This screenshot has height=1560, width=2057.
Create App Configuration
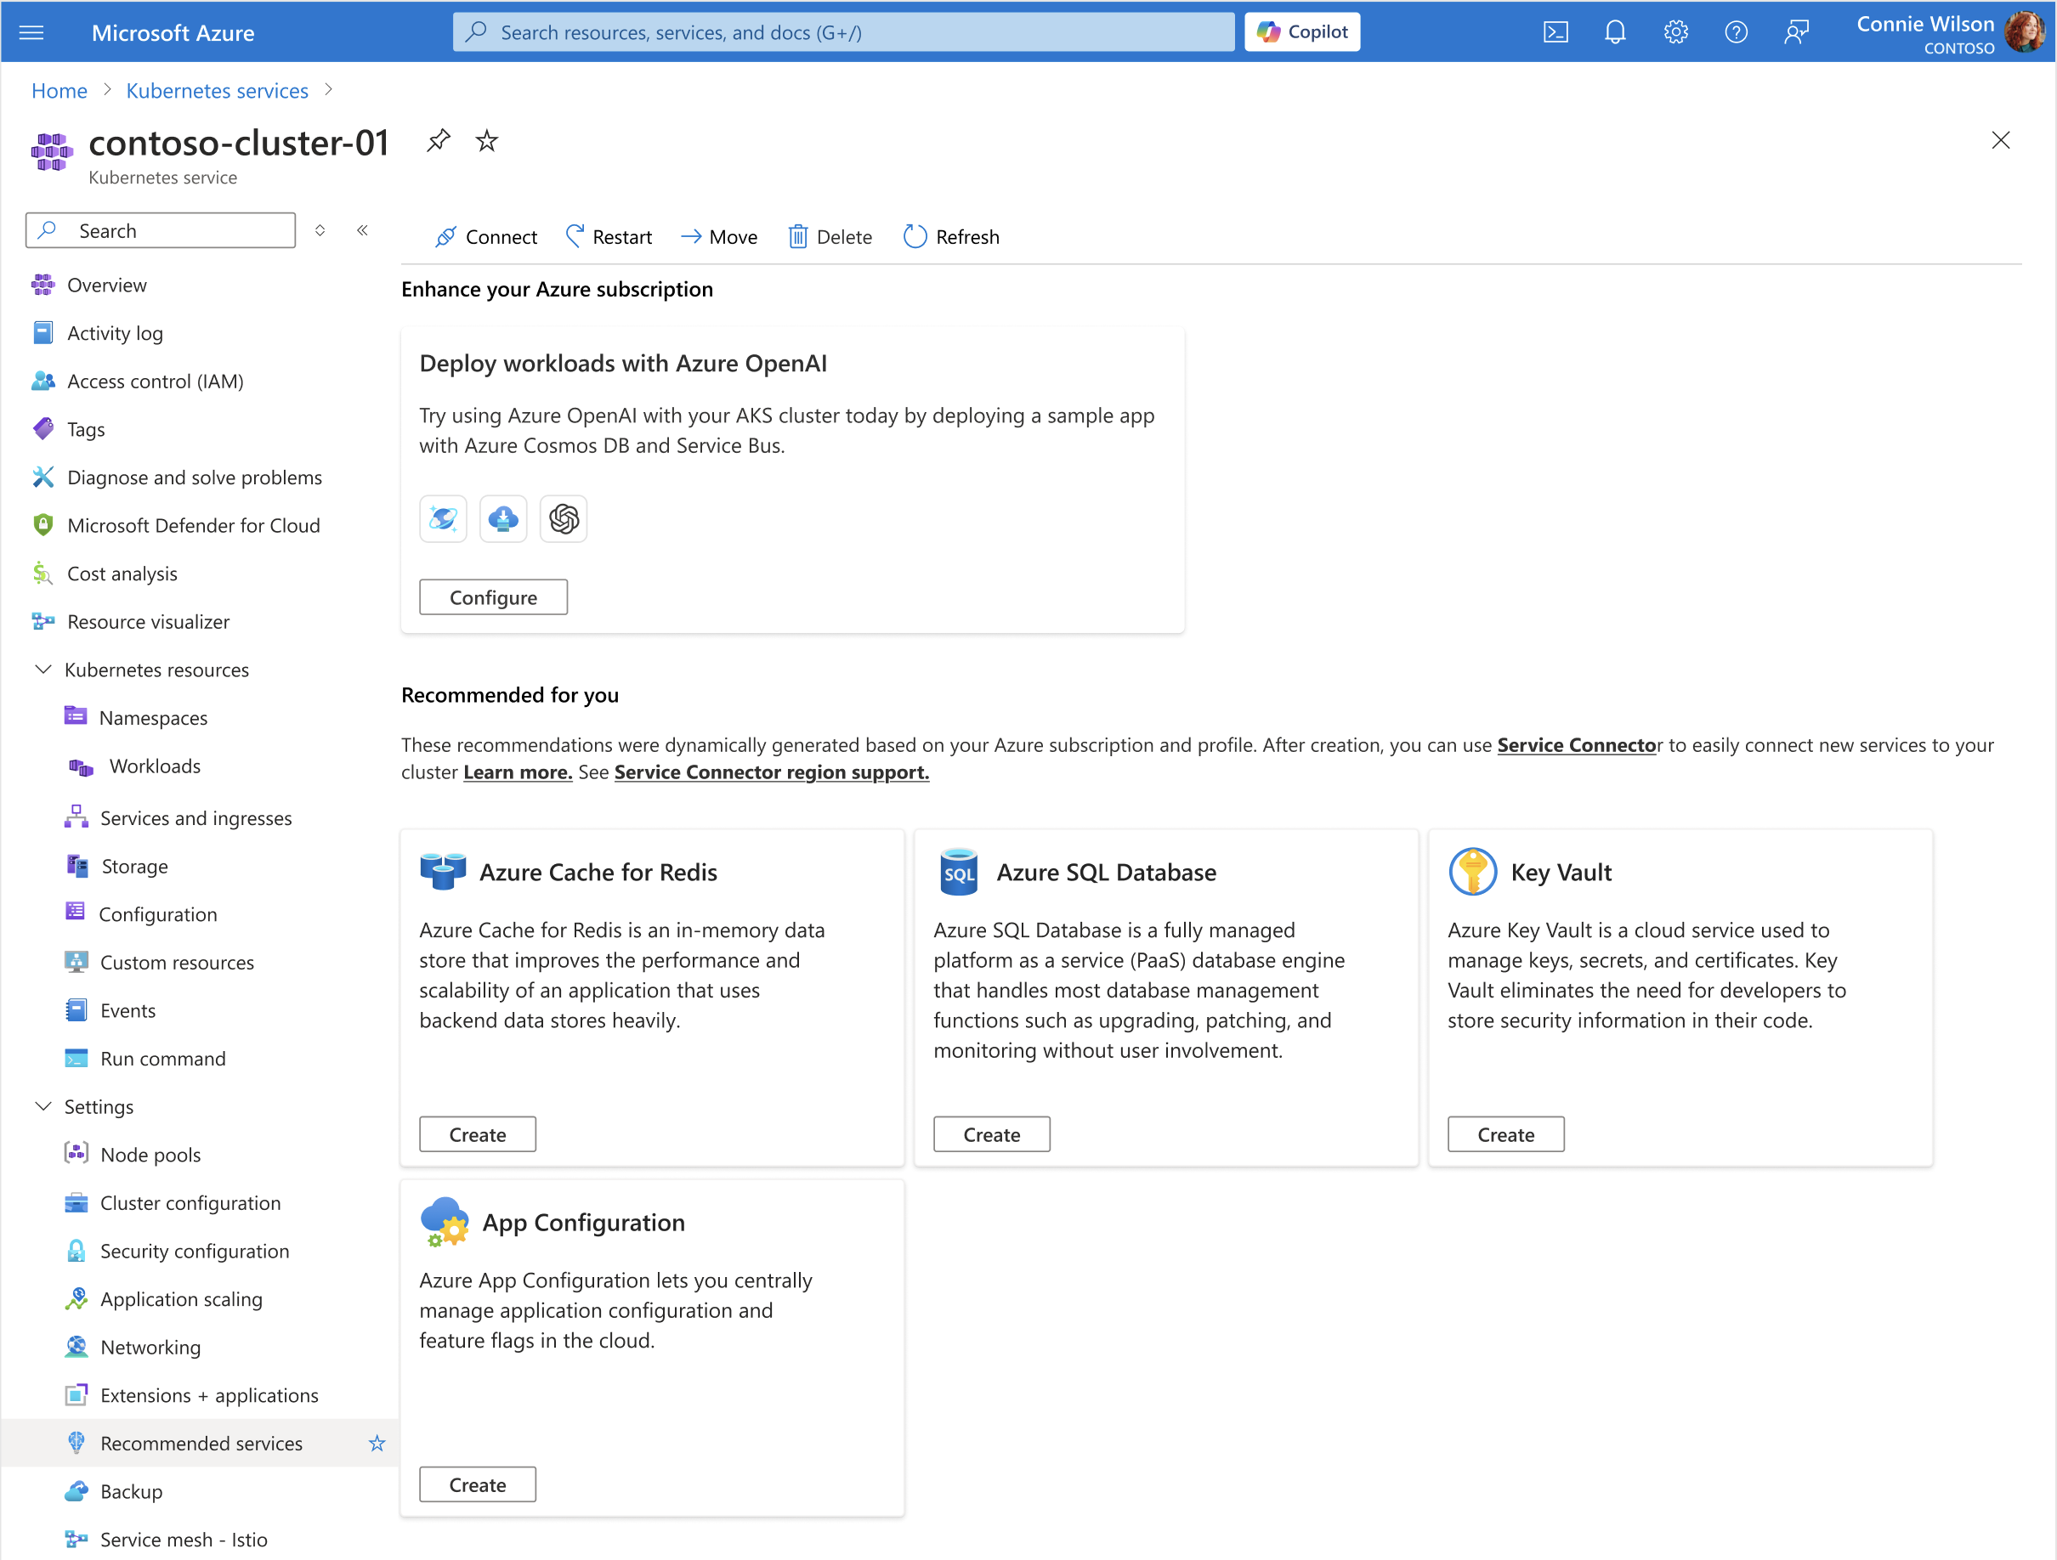(478, 1485)
